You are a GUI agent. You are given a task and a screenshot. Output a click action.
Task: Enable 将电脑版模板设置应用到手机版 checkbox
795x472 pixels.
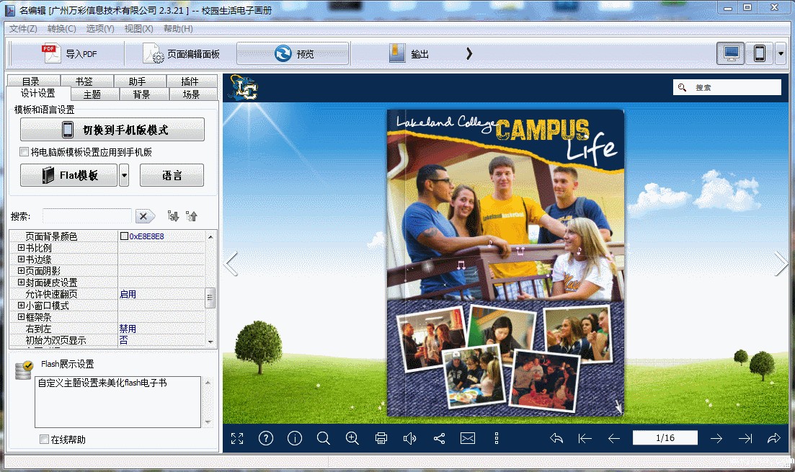[25, 152]
